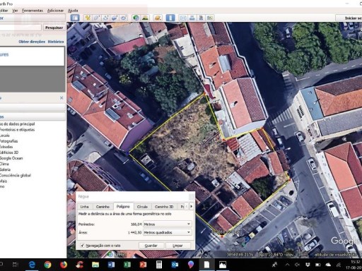Screen dimensions: 362x271
Task: Click the volume icon in system tray
Action: (x=297, y=265)
